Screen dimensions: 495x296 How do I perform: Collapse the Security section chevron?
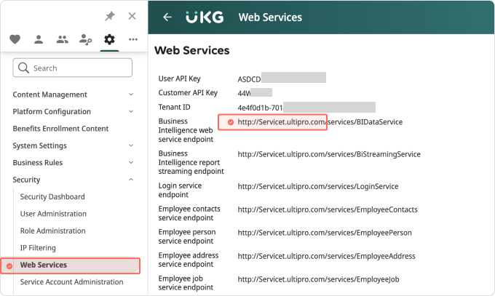131,180
